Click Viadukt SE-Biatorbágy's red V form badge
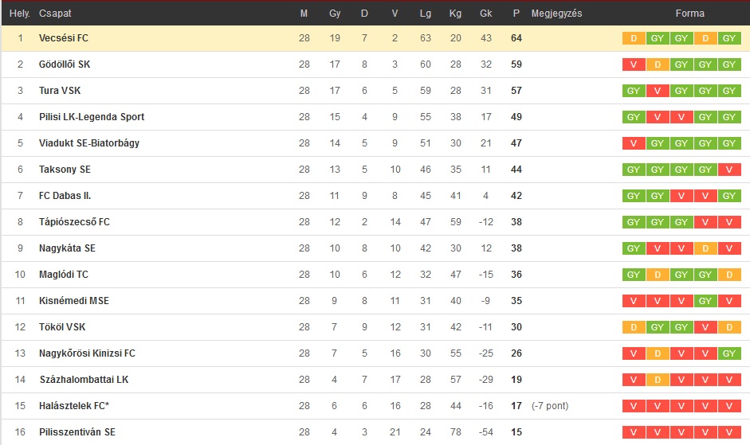 (x=634, y=143)
